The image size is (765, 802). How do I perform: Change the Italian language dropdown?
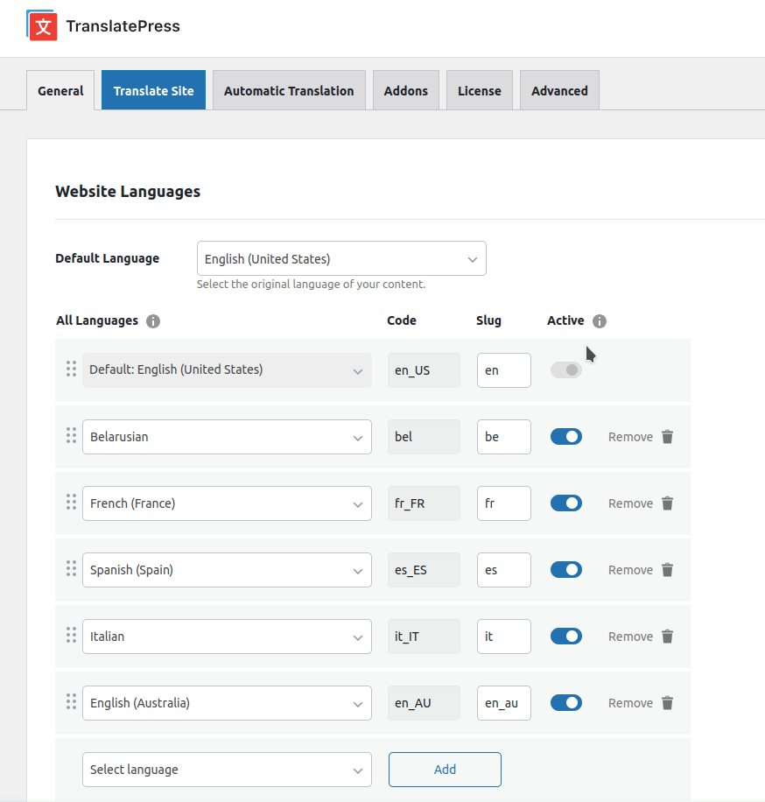coord(227,637)
